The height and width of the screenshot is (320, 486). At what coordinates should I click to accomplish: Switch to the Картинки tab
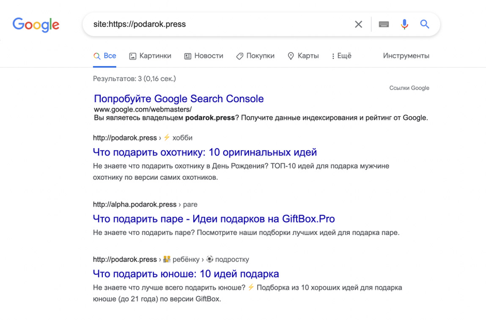[150, 56]
